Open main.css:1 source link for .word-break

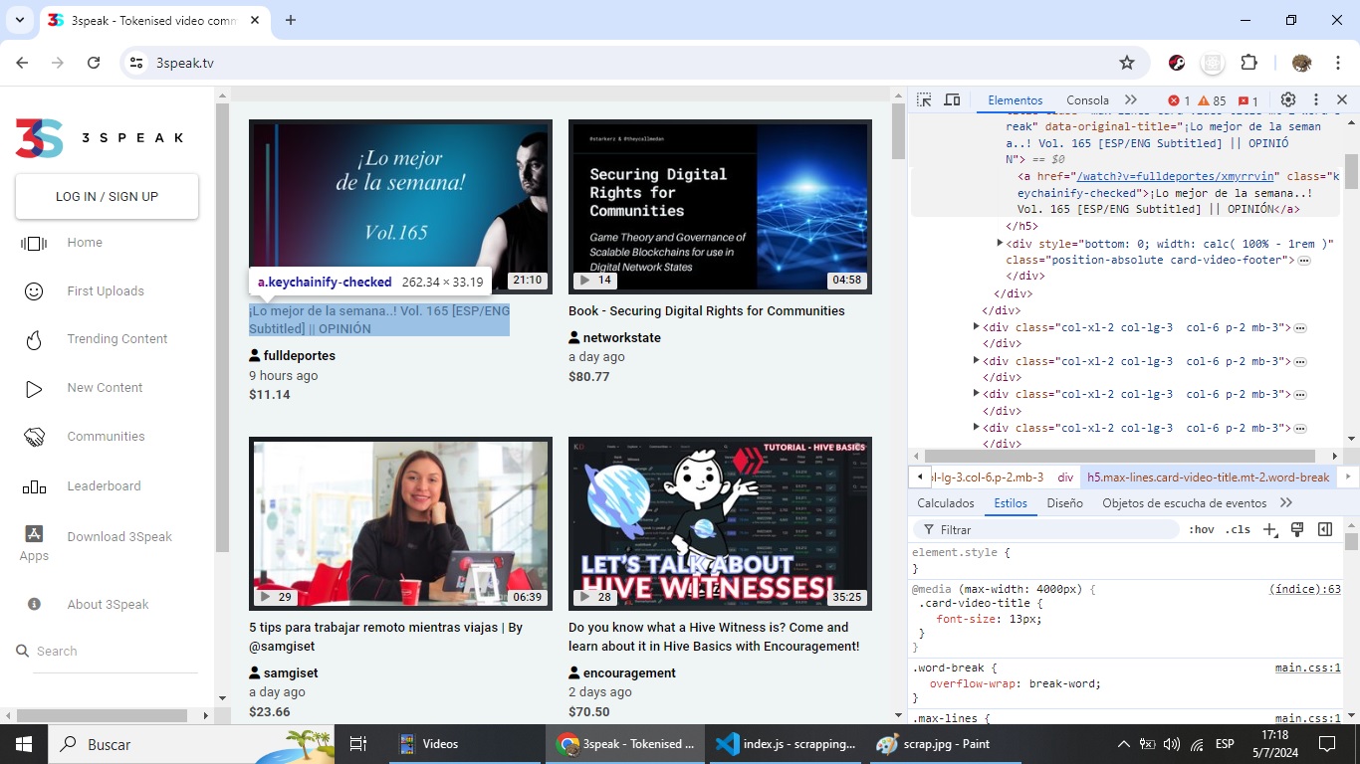coord(1307,668)
